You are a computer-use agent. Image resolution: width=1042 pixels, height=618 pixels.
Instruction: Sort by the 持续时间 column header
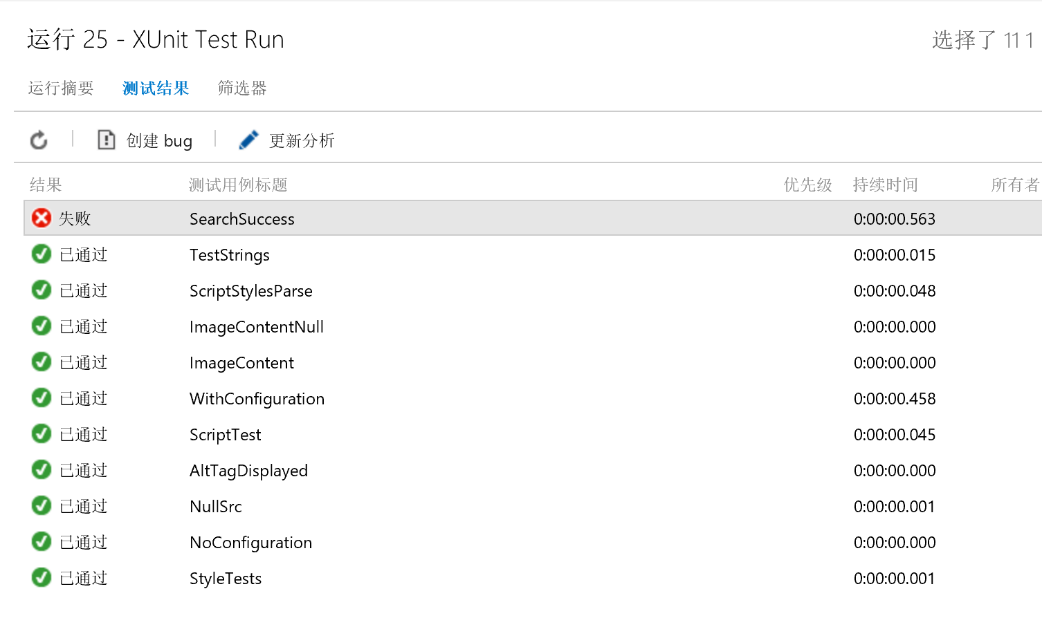886,185
